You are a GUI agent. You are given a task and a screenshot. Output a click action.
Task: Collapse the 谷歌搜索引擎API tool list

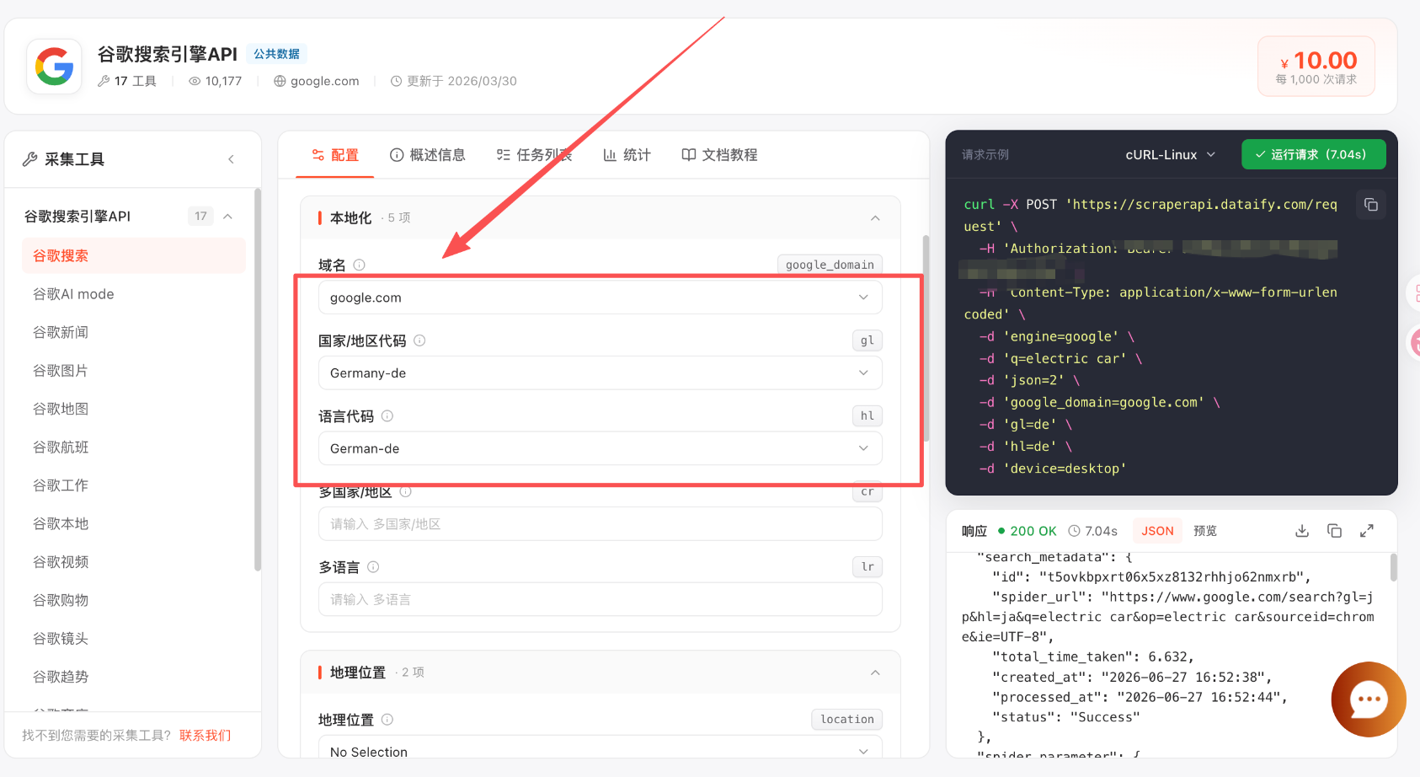228,217
